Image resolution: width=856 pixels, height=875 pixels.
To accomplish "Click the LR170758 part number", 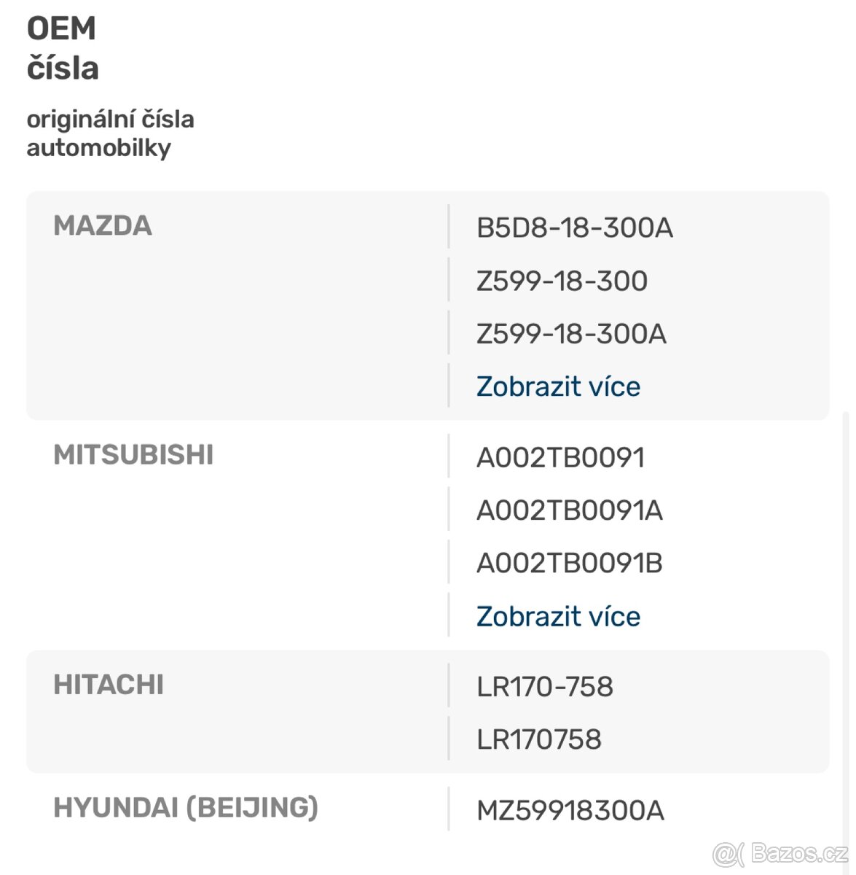I will pyautogui.click(x=538, y=739).
